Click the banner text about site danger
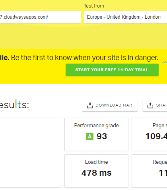Image resolution: width=167 pixels, height=190 pixels. coord(79,58)
